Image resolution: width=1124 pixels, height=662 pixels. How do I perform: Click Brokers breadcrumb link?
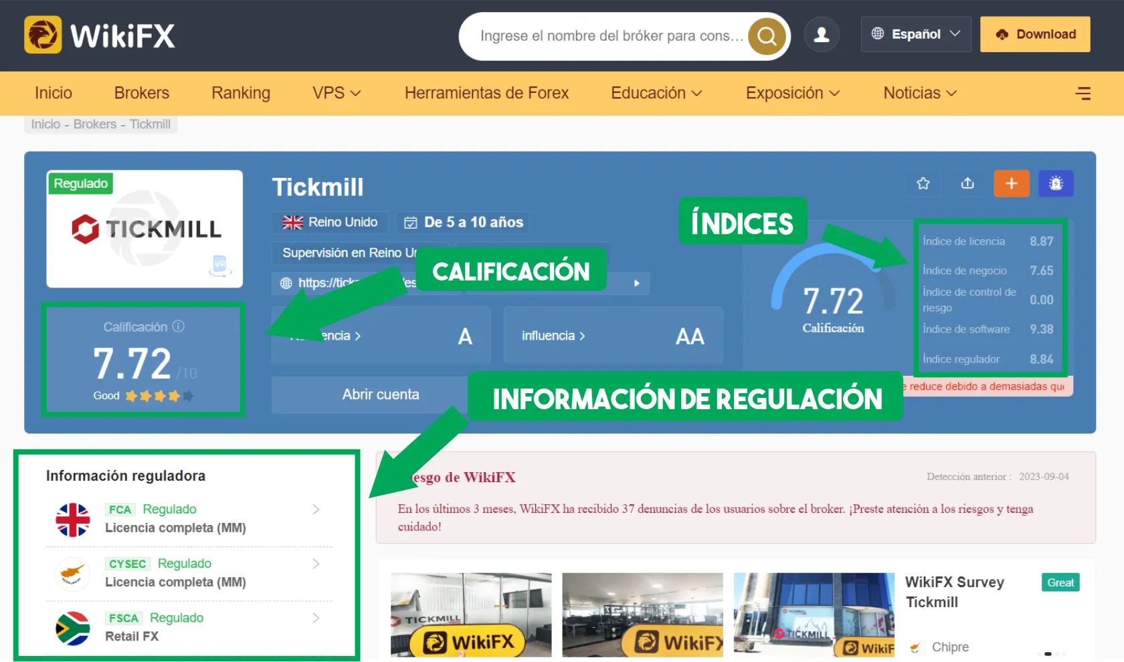[95, 124]
